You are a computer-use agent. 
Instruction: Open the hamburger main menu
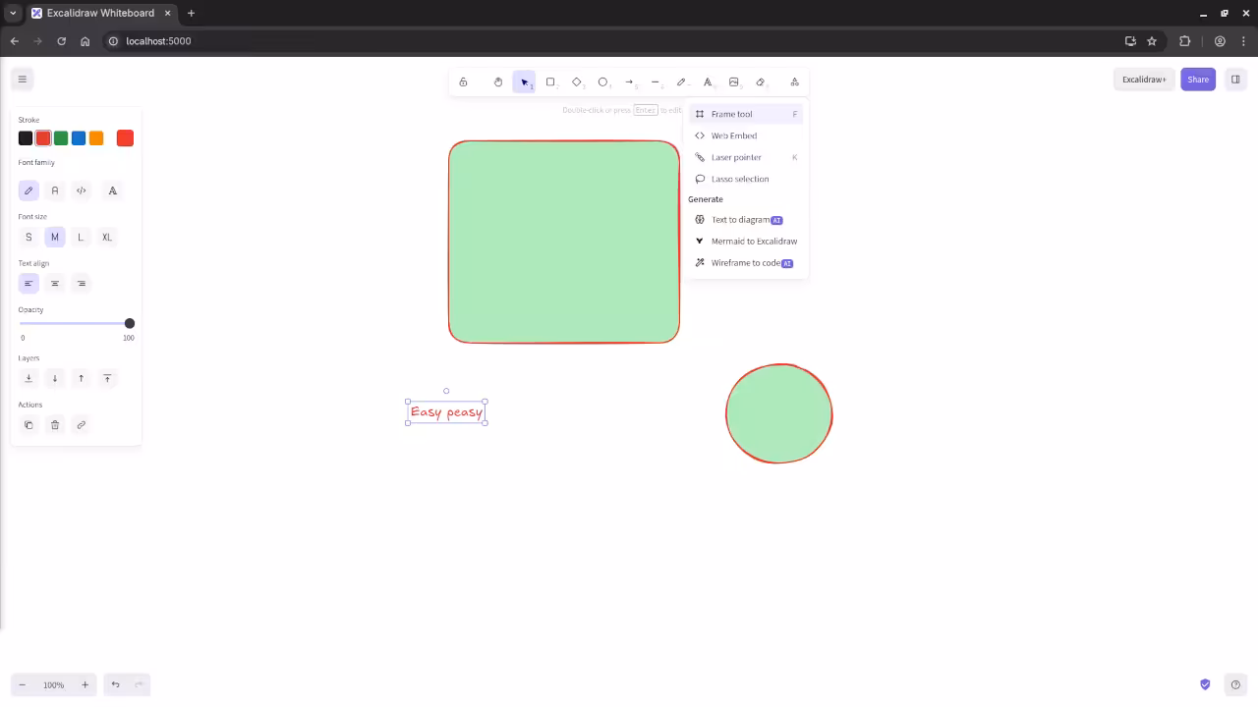point(23,79)
